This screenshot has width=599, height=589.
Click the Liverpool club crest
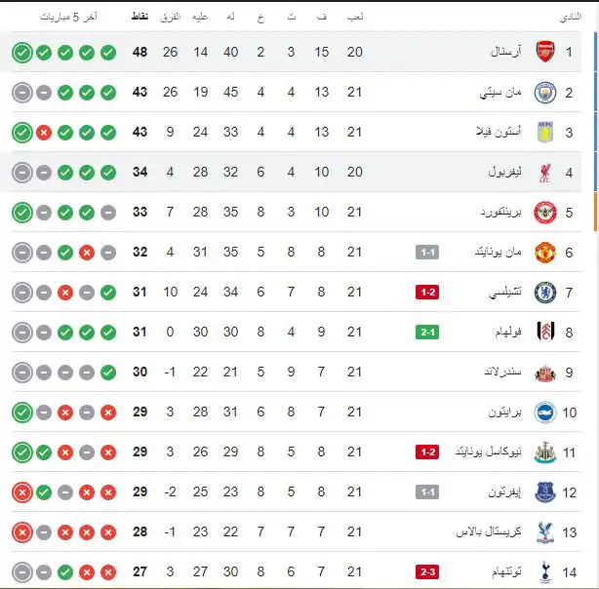click(544, 172)
